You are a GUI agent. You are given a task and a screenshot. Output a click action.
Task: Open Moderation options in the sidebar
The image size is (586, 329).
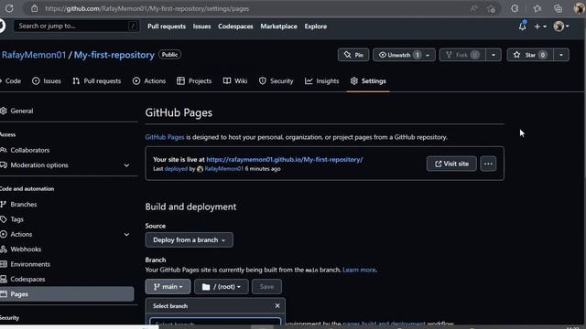39,164
